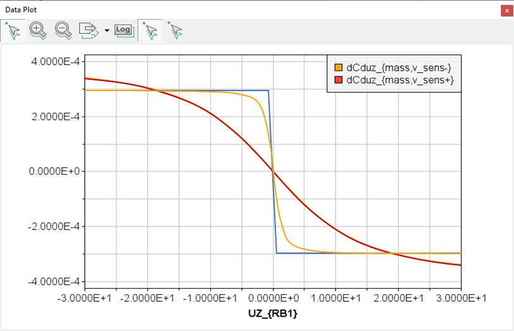
Task: Activate the highlighted cursor tool after Log
Action: [x=150, y=30]
